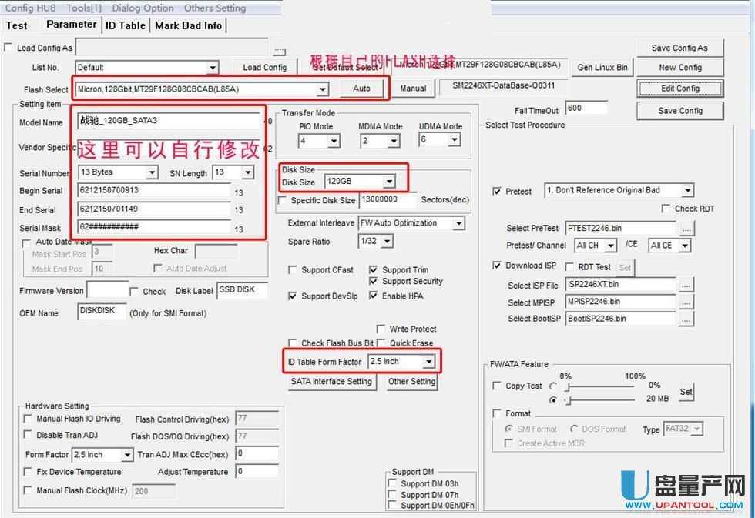The width and height of the screenshot is (755, 518).
Task: Enable Quick Erase checkbox
Action: [x=381, y=343]
